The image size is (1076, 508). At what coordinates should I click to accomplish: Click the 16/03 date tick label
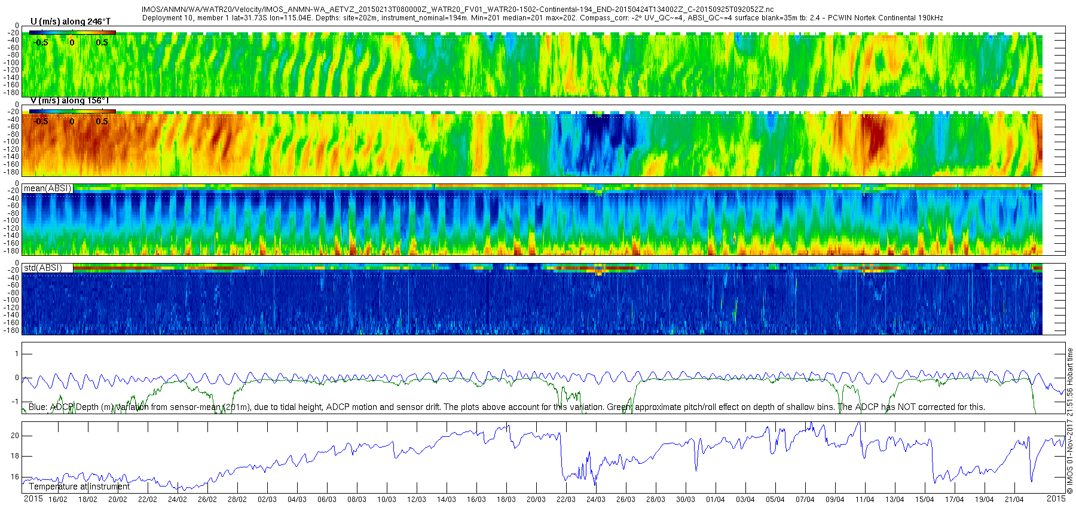coord(476,500)
